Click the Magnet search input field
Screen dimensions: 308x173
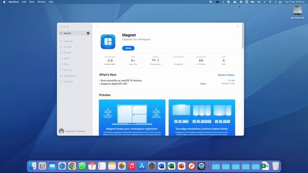tap(75, 33)
